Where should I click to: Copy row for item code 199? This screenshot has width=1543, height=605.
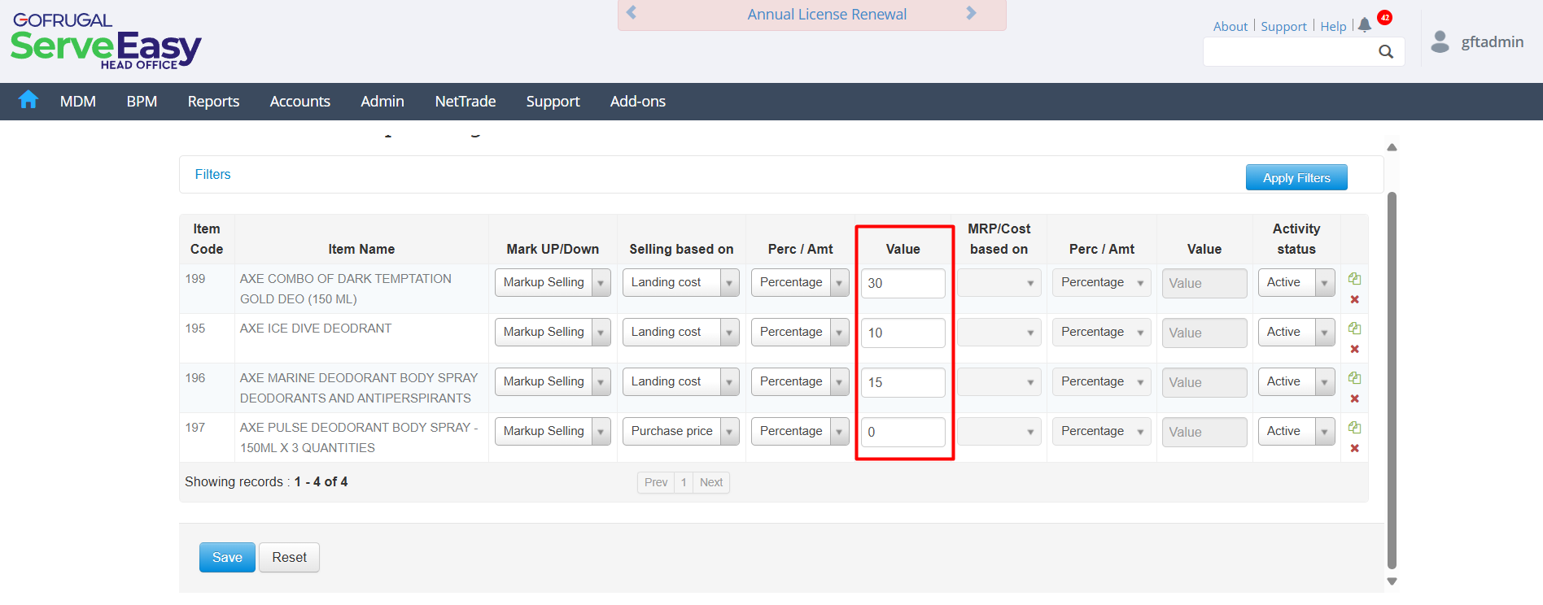pos(1354,279)
